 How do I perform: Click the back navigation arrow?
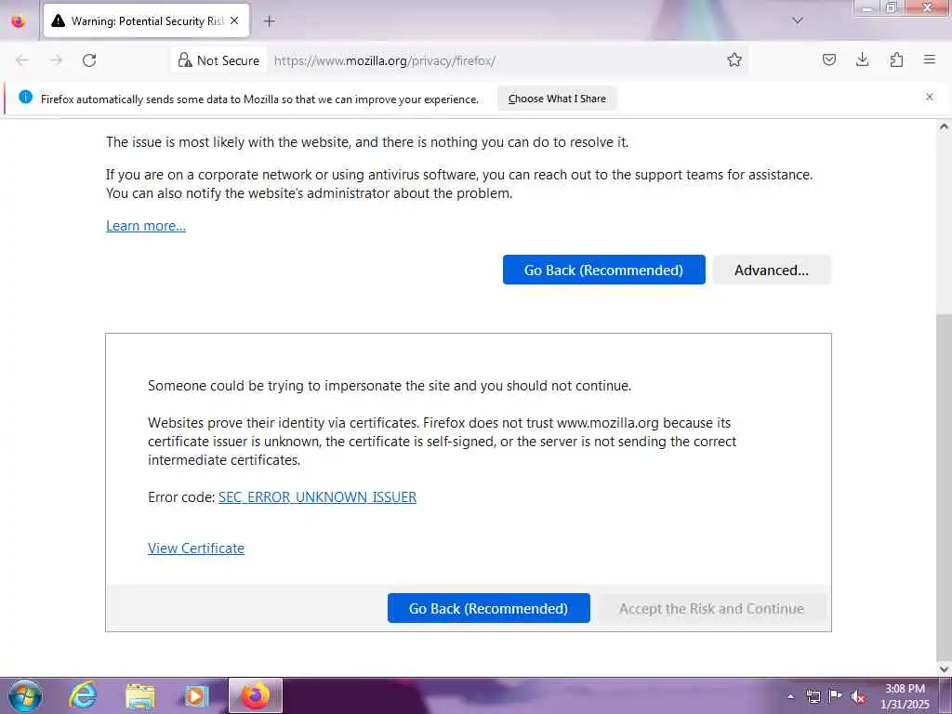click(x=22, y=60)
